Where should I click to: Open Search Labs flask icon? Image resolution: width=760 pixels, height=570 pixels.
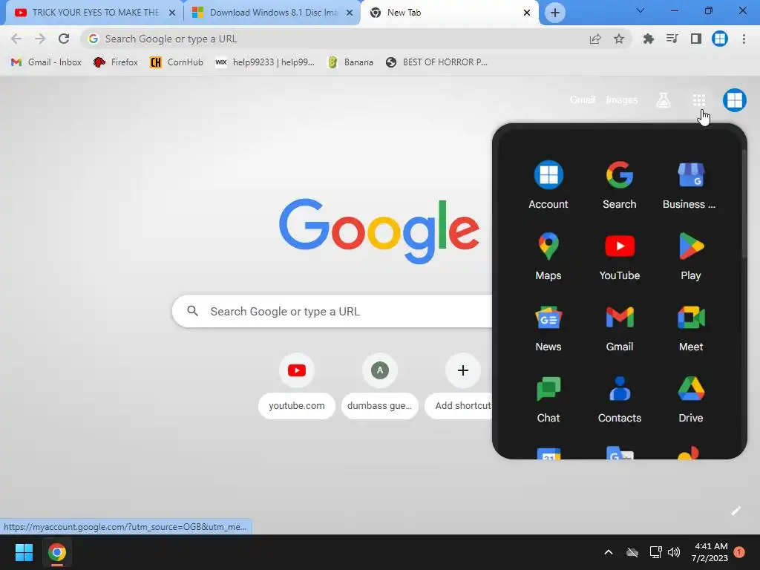point(663,100)
